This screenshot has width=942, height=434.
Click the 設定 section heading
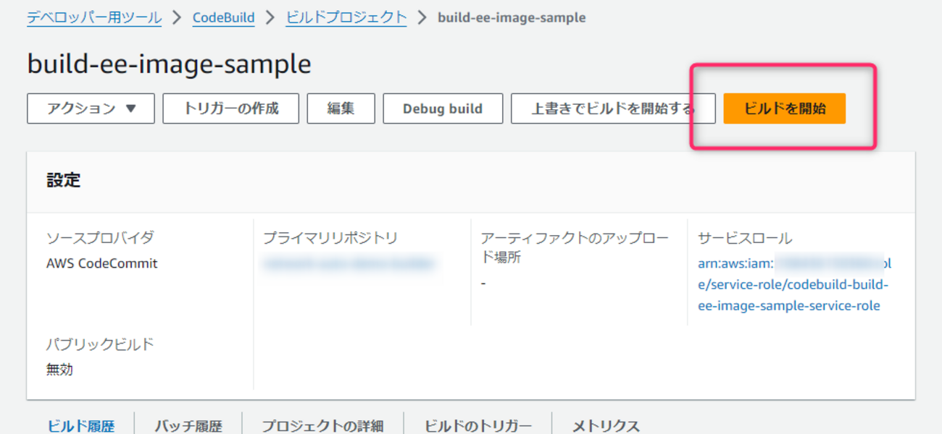tap(64, 180)
